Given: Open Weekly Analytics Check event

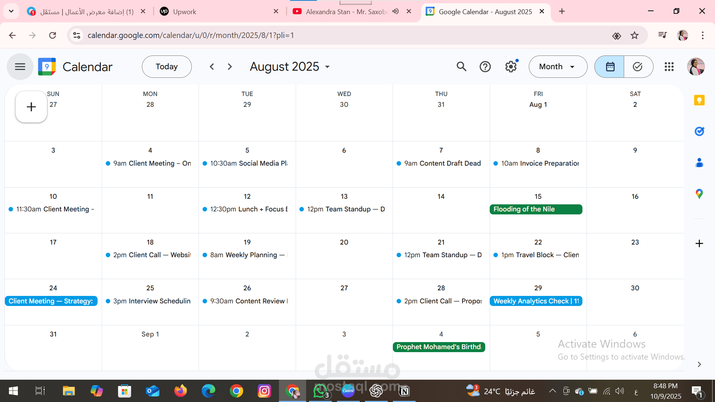Looking at the screenshot, I should (536, 301).
